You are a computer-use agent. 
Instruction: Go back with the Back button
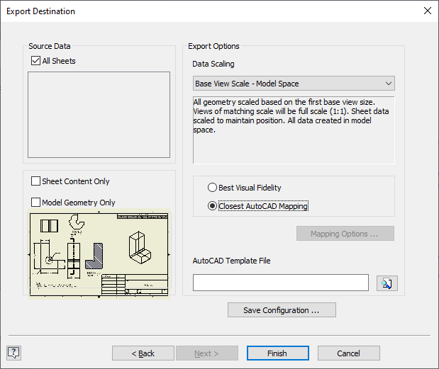tap(143, 353)
